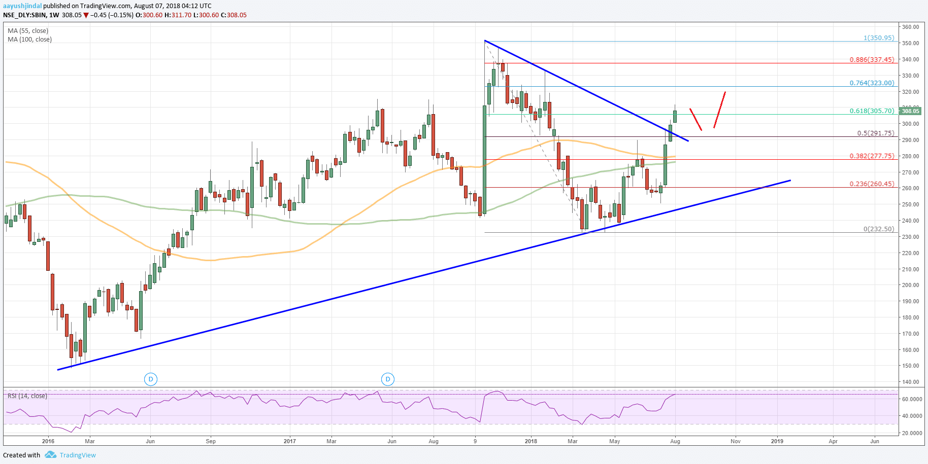
Task: Click the 200.00 price scale label
Action: (x=910, y=285)
